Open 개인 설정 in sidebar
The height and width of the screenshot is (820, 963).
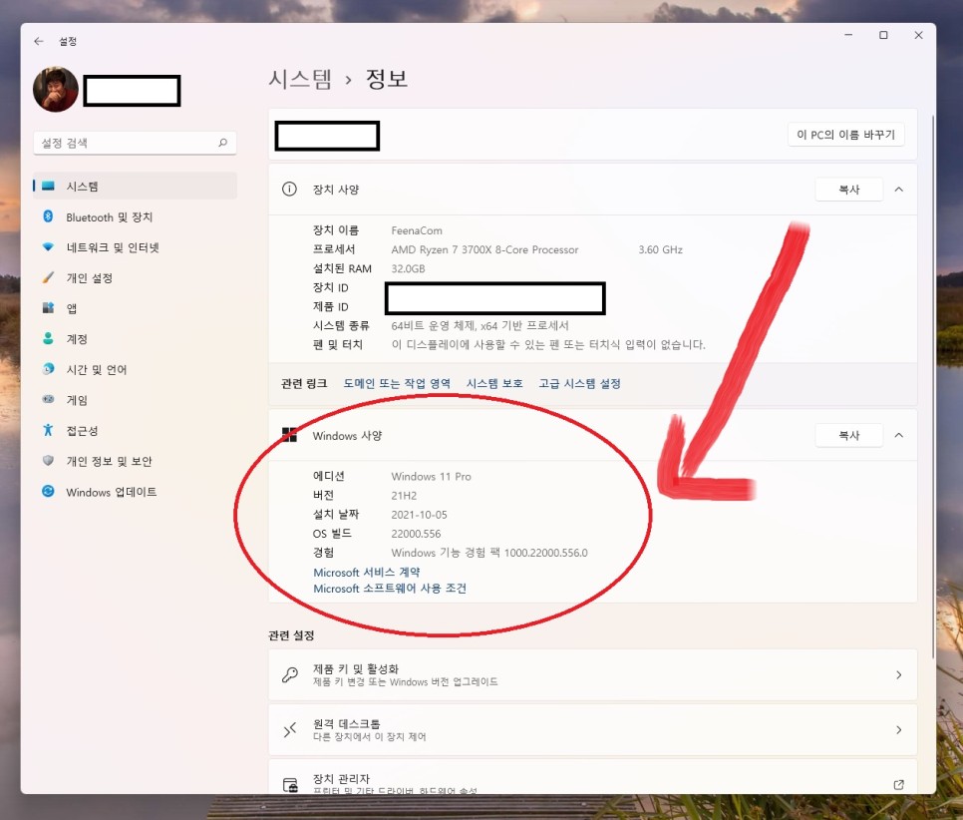pos(135,278)
